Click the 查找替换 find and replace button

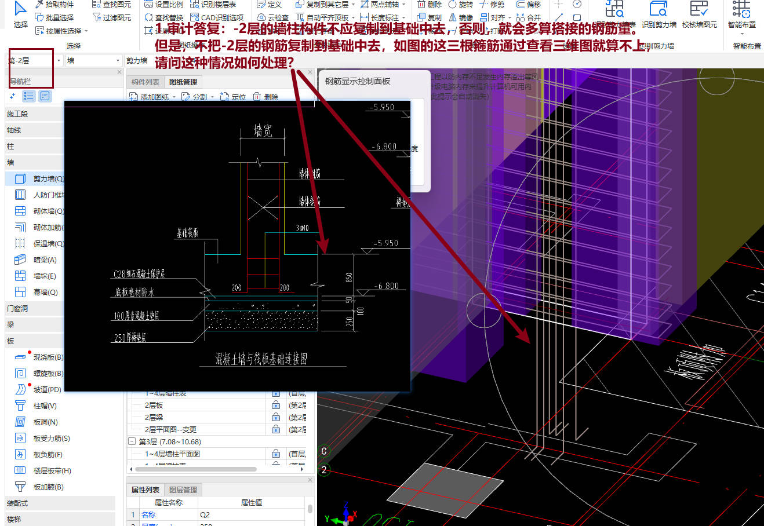tap(164, 17)
